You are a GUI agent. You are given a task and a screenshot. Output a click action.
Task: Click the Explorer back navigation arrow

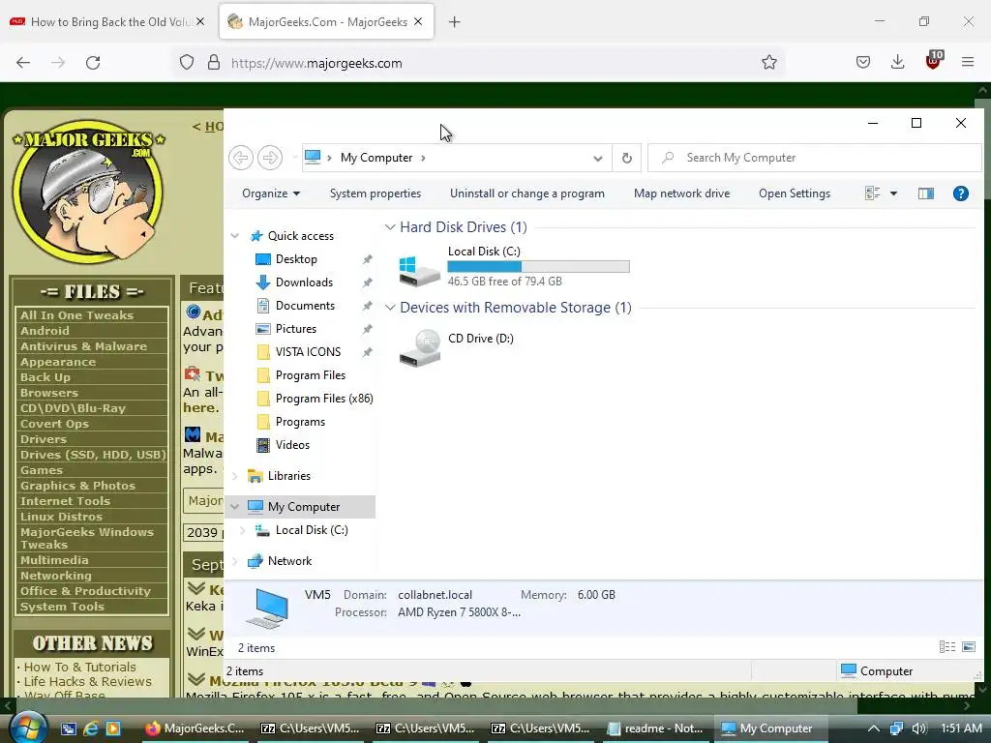241,158
